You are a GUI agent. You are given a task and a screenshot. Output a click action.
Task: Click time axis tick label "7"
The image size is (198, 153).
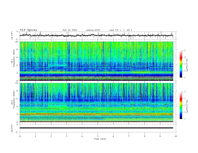click(129, 136)
